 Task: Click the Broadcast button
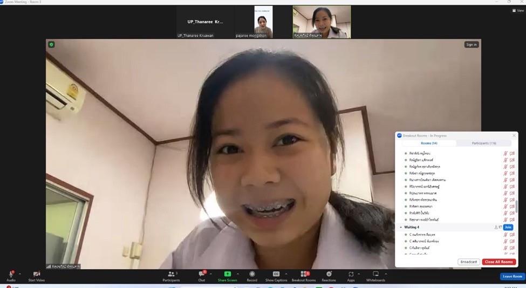click(x=469, y=262)
